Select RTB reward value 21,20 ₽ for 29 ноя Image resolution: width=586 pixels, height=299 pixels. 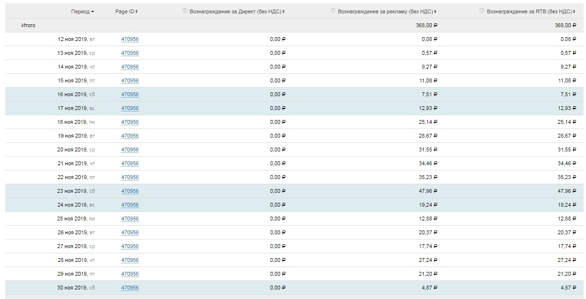click(x=566, y=274)
